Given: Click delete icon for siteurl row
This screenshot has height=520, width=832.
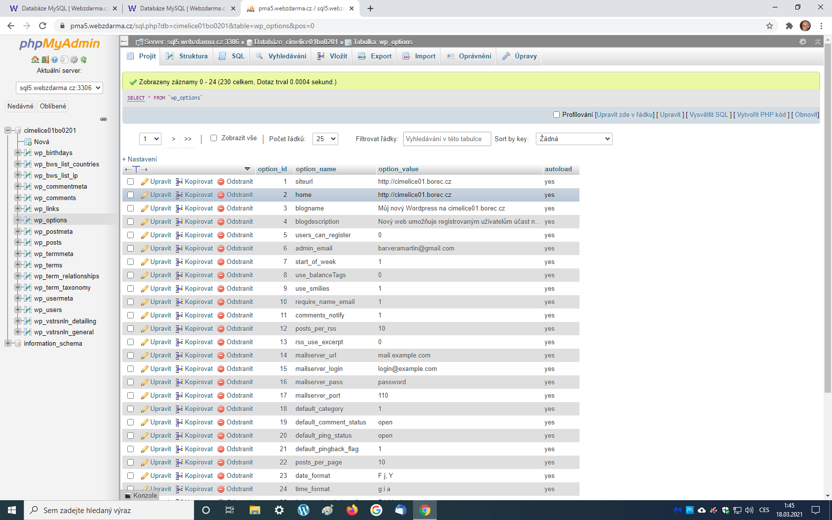Looking at the screenshot, I should coord(235,182).
